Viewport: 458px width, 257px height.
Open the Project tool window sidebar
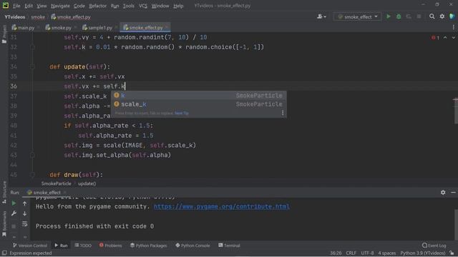point(4,34)
